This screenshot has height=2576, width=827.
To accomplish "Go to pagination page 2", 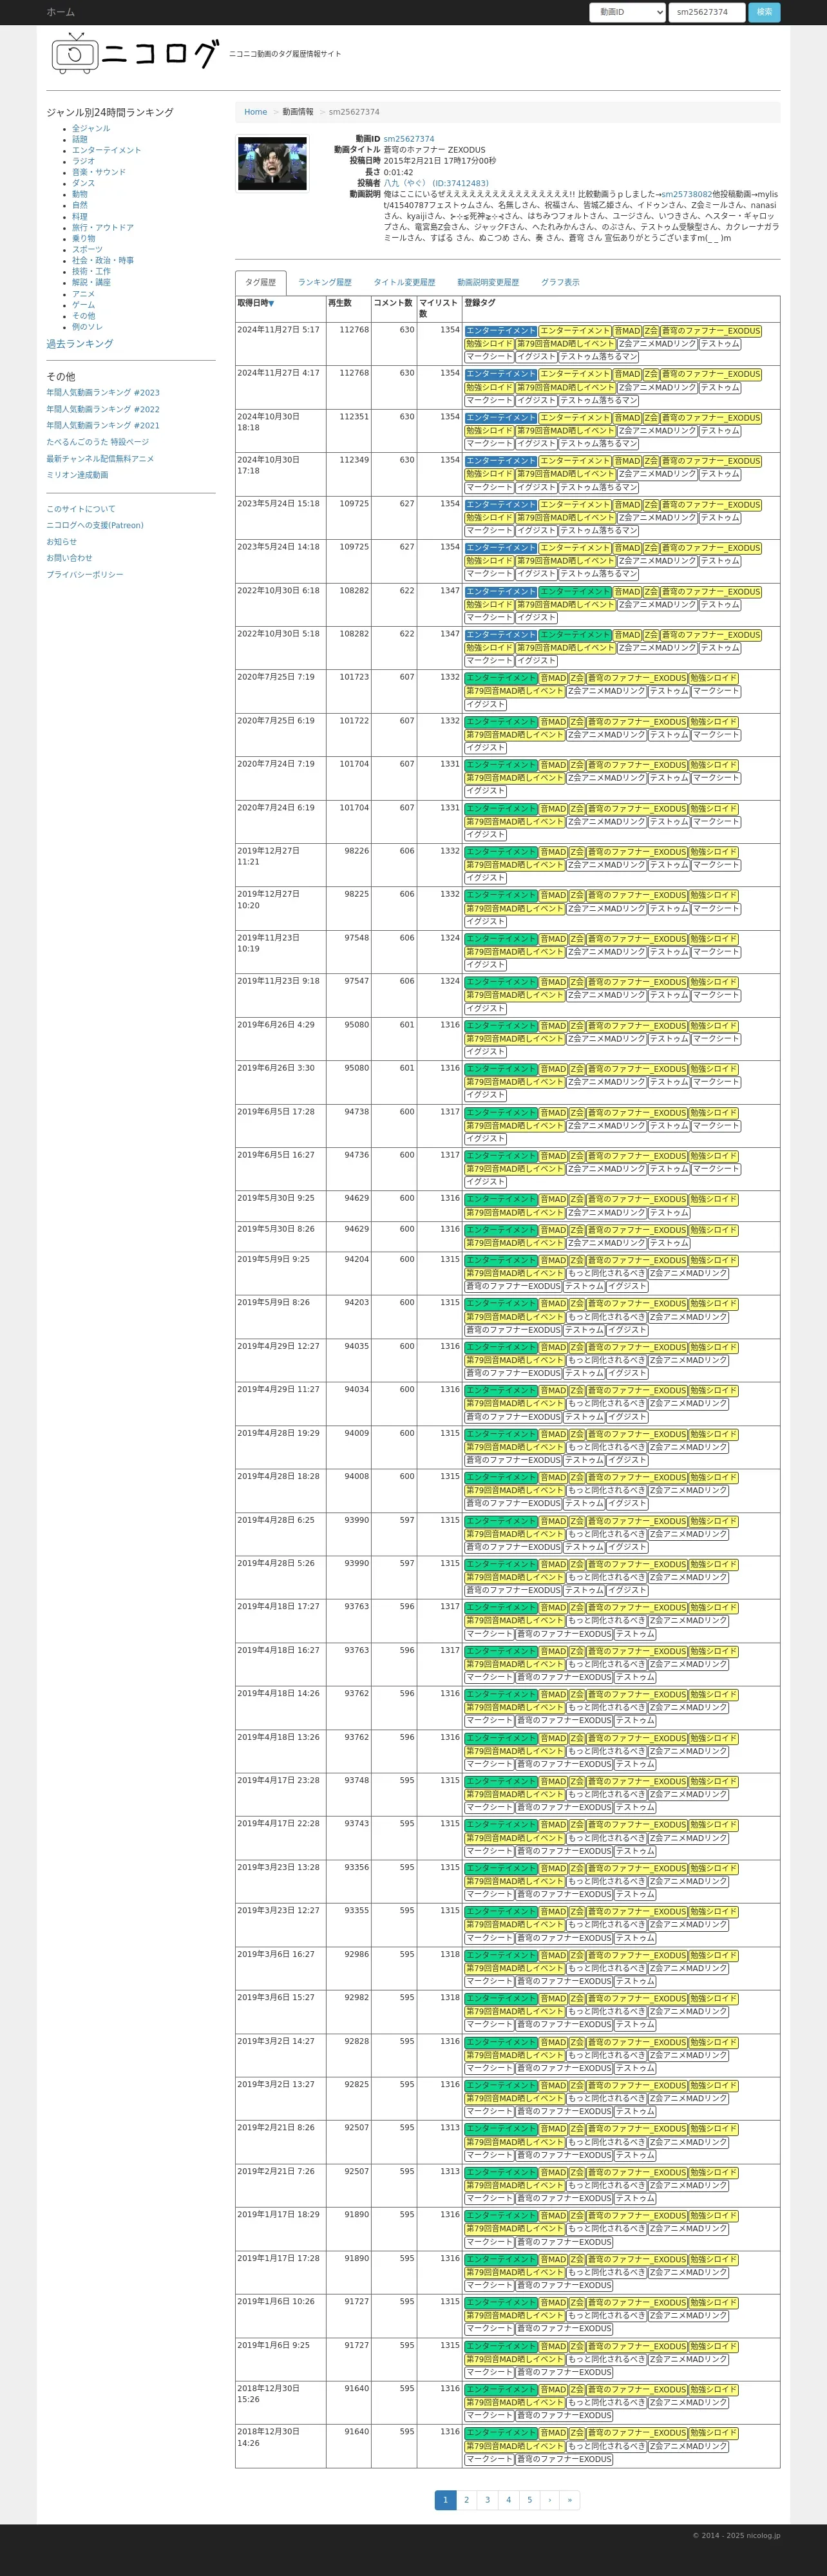I will click(466, 2500).
